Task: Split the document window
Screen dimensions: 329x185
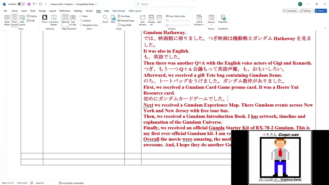Action: (159, 19)
